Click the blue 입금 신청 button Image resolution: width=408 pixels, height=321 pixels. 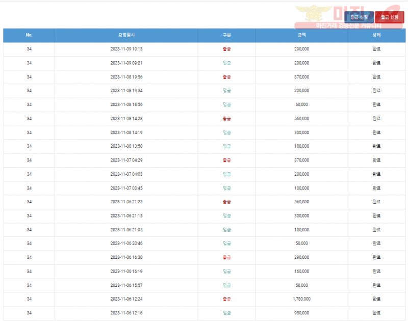pyautogui.click(x=359, y=17)
